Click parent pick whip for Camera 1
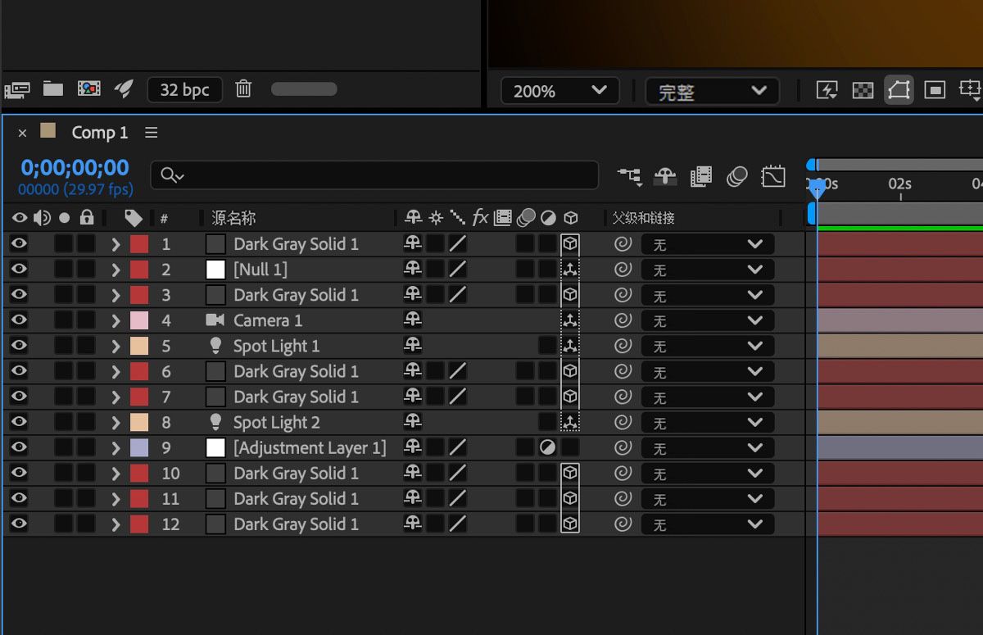The height and width of the screenshot is (635, 983). click(623, 320)
